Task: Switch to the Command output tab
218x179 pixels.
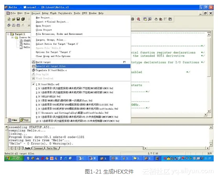Action: click(x=38, y=148)
